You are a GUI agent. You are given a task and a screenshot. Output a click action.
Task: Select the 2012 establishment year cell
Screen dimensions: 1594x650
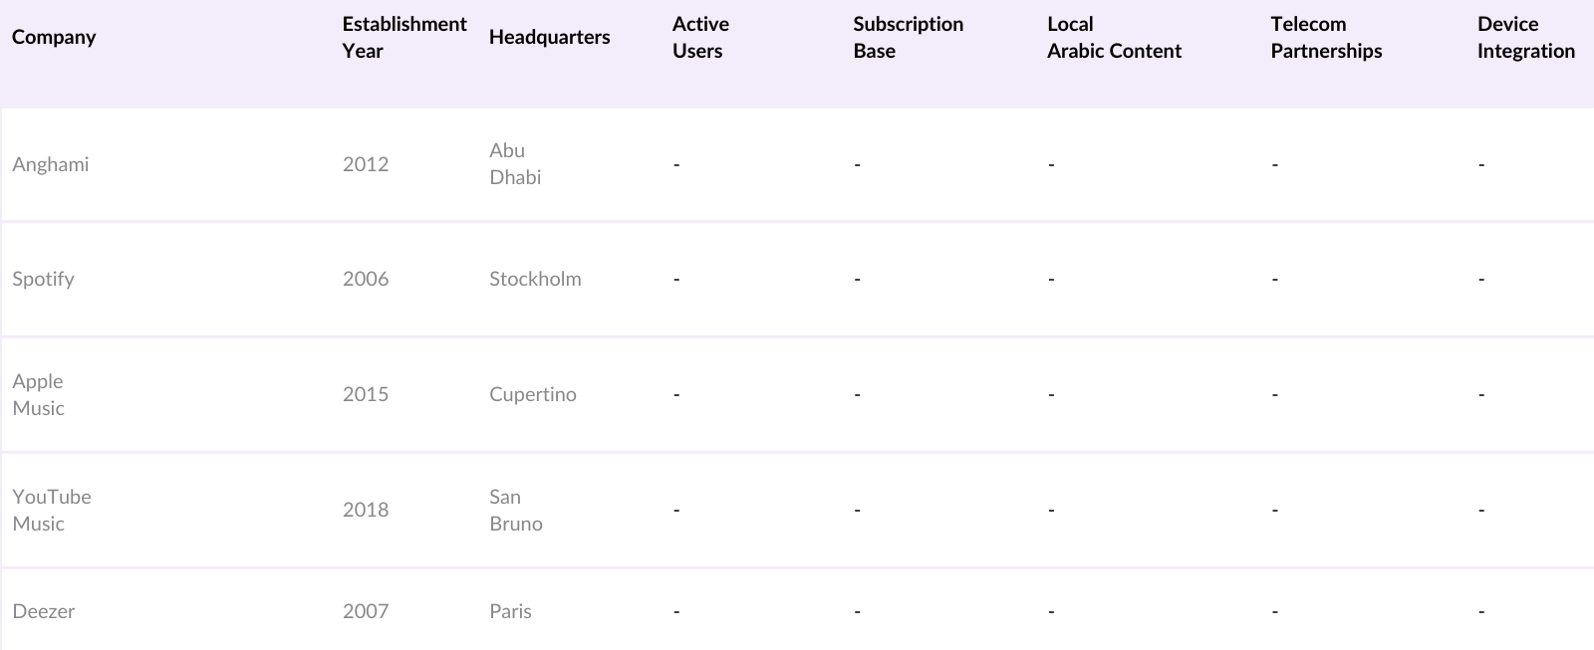click(x=366, y=164)
